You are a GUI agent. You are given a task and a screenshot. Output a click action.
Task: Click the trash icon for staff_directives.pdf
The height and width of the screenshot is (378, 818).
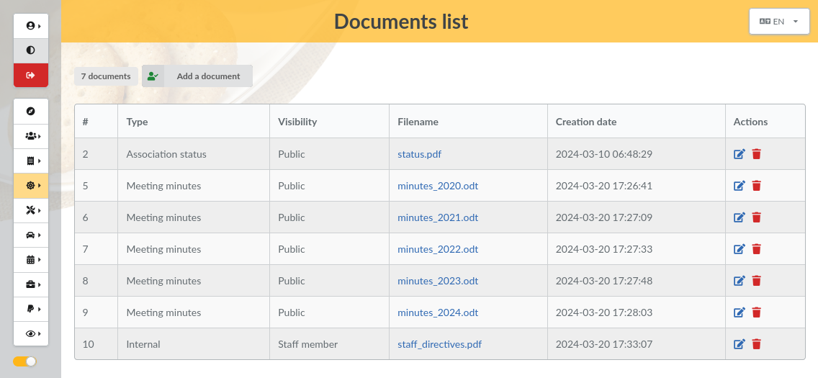click(x=756, y=344)
